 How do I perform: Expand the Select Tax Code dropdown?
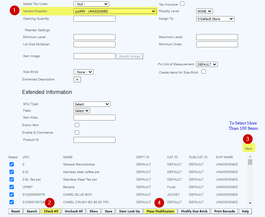click(91, 4)
